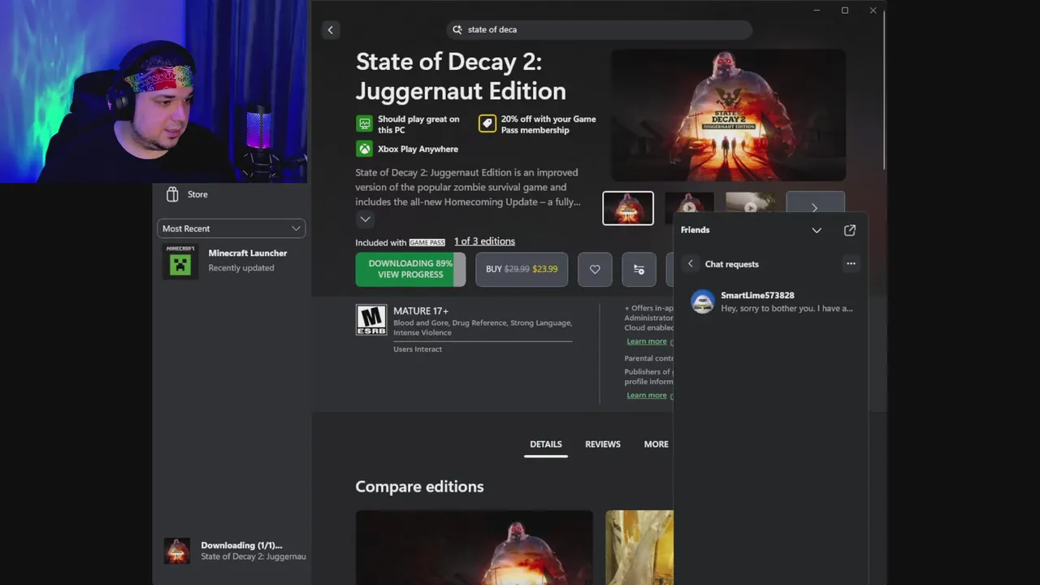Click SmartLime573828 avatar
This screenshot has width=1040, height=585.
(x=702, y=301)
